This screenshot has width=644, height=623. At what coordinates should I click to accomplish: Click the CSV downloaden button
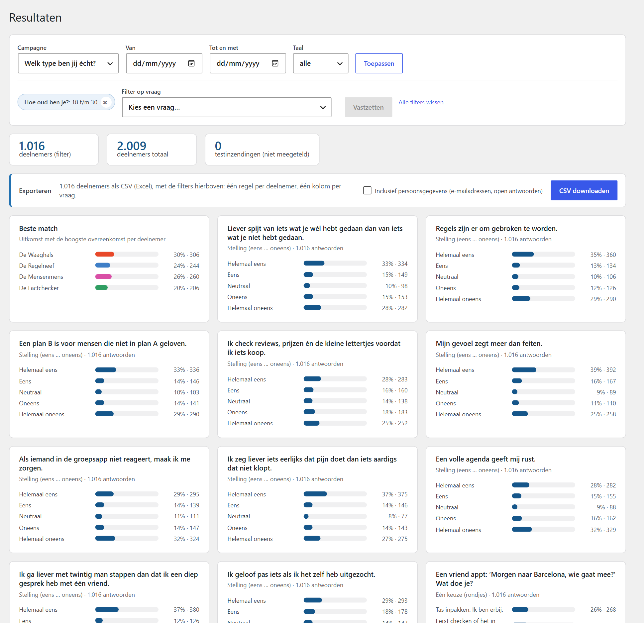point(584,190)
